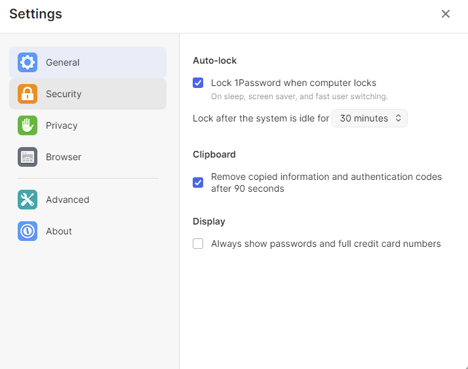Go to the About page label
Screen dimensions: 468x369
[x=59, y=231]
